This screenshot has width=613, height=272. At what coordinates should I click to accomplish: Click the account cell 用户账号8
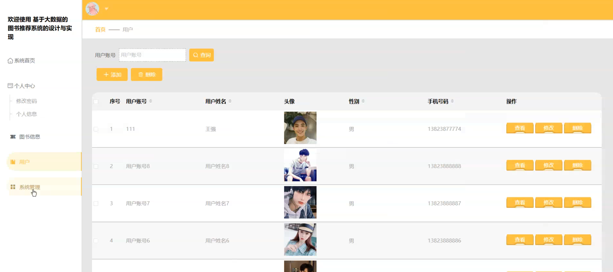coord(138,166)
